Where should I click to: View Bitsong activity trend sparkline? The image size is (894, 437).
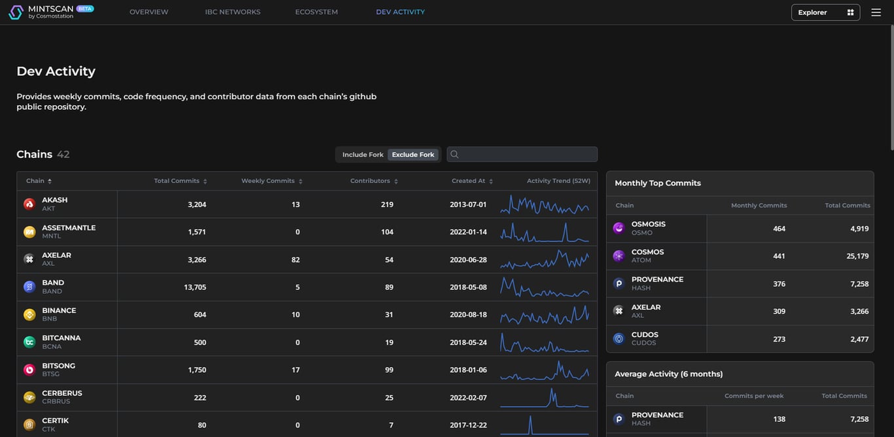[x=545, y=370]
